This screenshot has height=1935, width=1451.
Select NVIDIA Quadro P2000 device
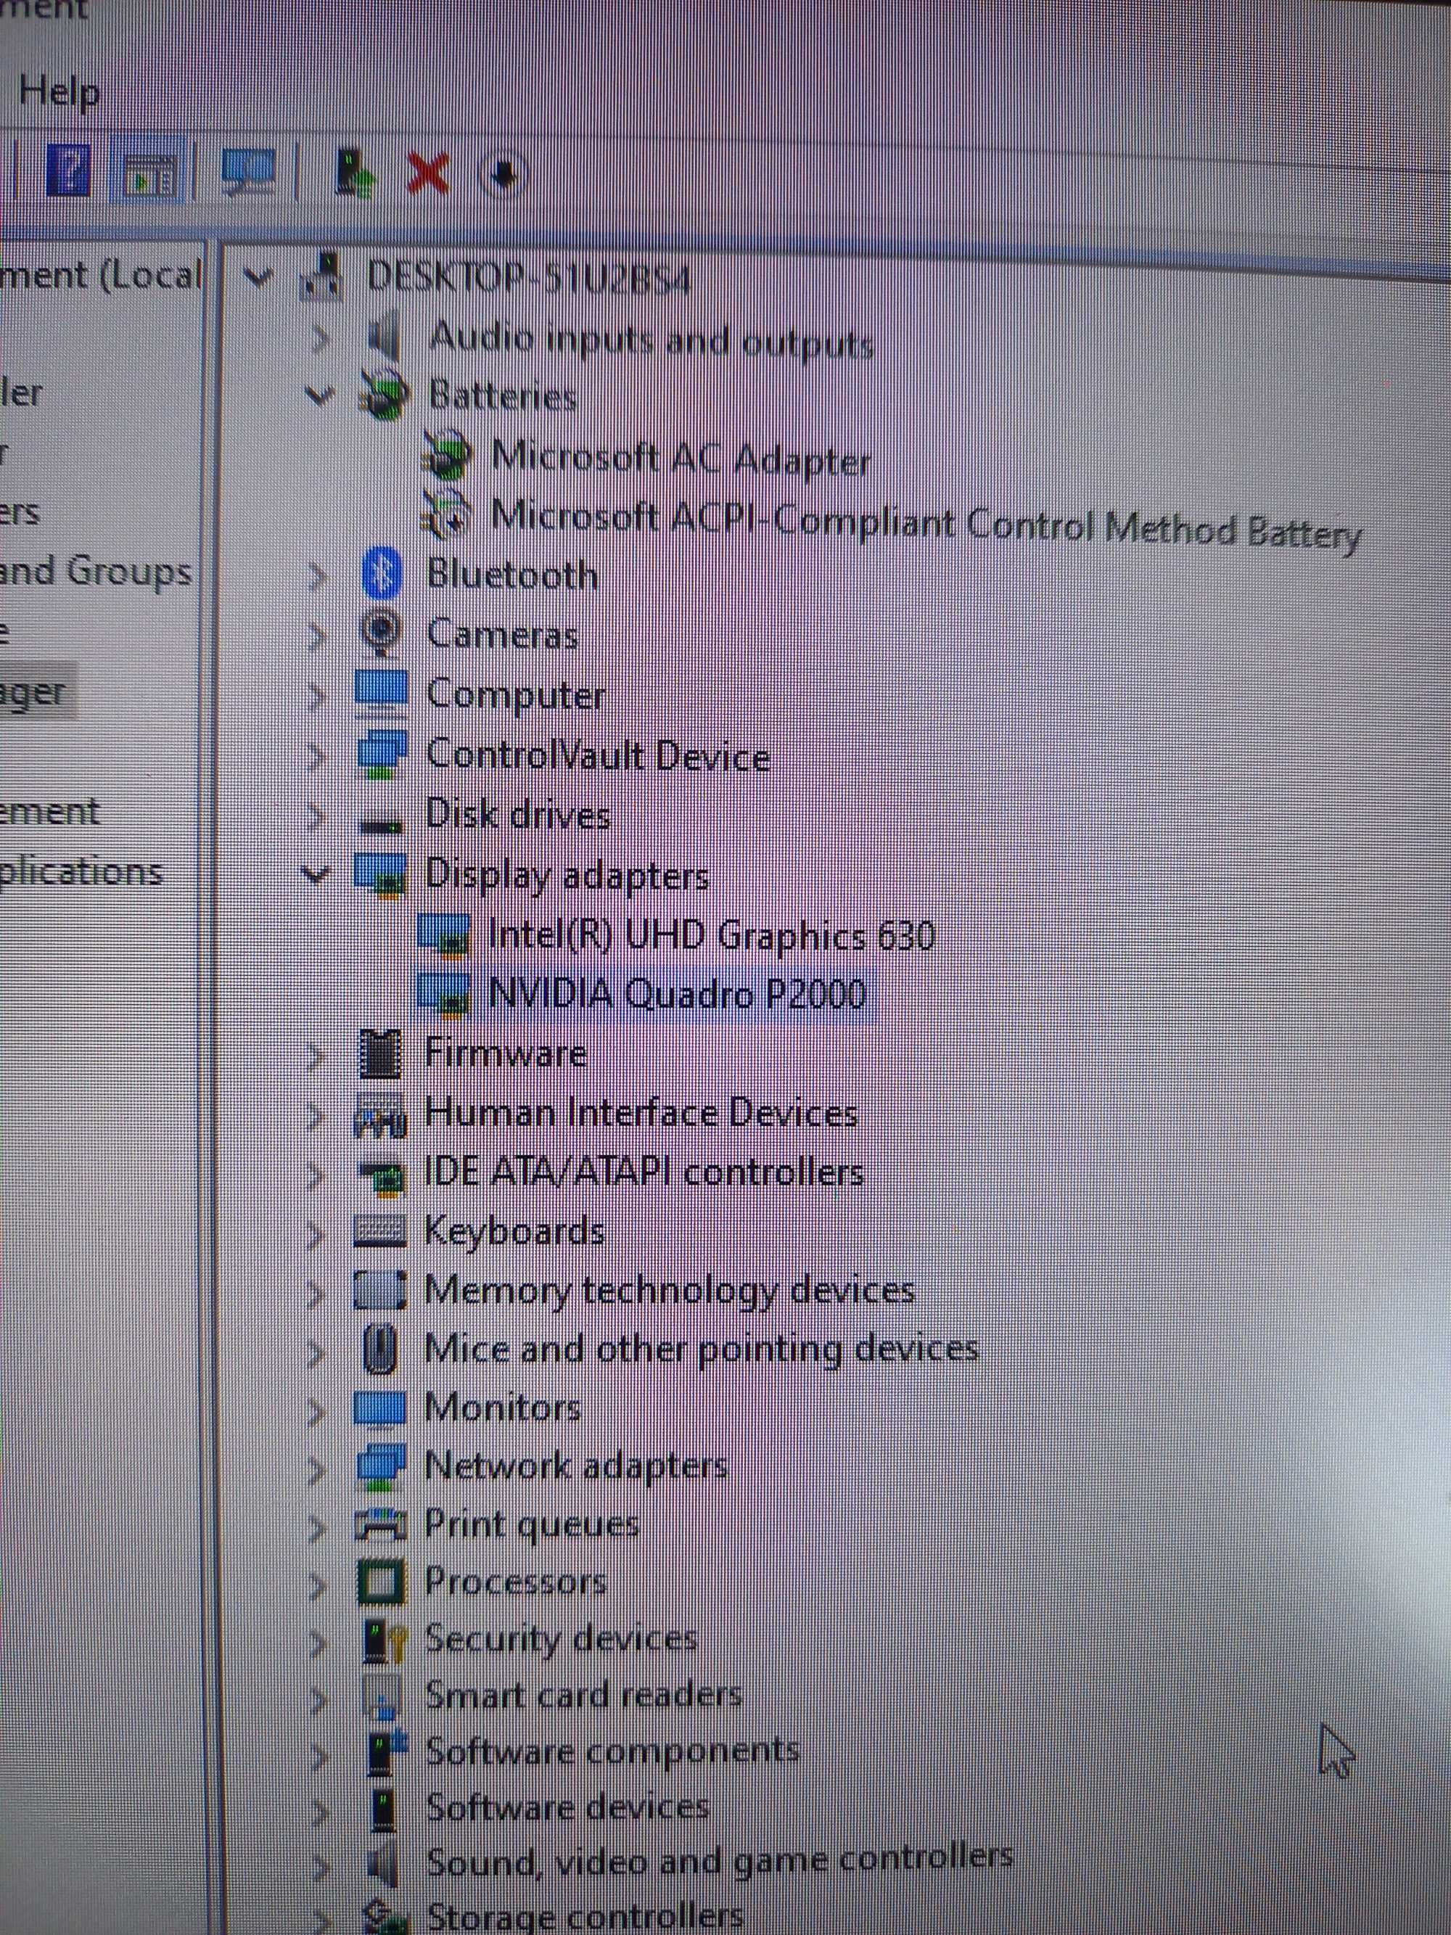pos(677,994)
